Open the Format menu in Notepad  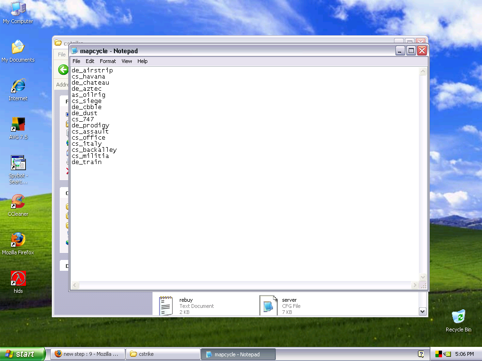(108, 61)
